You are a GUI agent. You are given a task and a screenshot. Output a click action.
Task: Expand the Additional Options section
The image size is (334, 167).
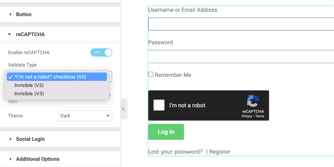(x=11, y=159)
